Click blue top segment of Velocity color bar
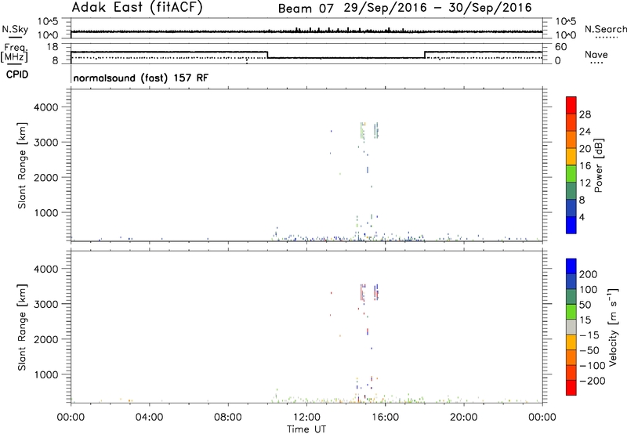Image resolution: width=627 pixels, height=434 pixels. 571,266
